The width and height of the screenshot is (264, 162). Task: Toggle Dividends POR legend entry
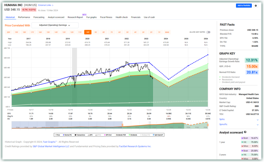point(120,135)
